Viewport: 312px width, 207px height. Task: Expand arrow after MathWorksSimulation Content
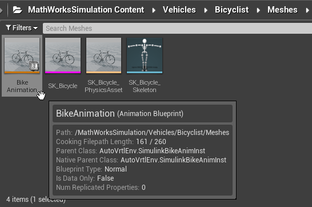click(x=154, y=10)
